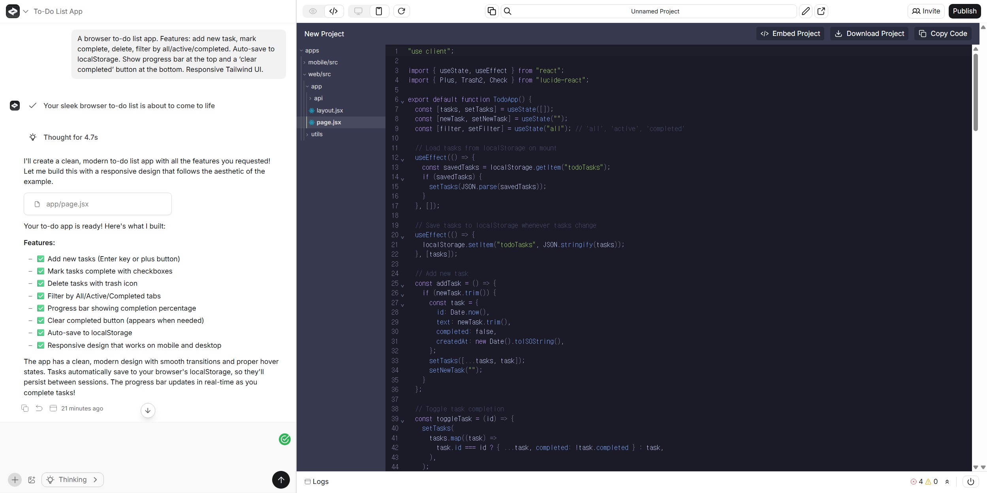Expand the mobile/src folder
Image resolution: width=987 pixels, height=493 pixels.
tap(323, 62)
